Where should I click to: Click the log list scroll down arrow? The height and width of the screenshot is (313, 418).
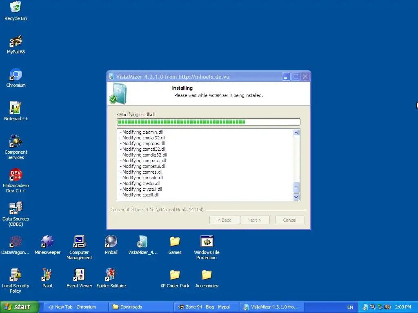click(x=296, y=197)
